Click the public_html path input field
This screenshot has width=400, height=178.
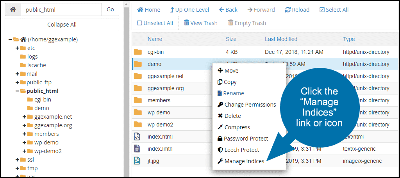pos(61,10)
